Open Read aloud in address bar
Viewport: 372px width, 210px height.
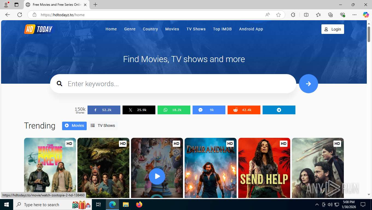tap(268, 15)
